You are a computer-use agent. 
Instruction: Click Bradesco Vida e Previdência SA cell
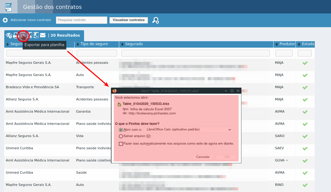[32, 87]
